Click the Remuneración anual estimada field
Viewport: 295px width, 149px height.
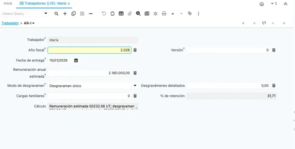pos(90,73)
